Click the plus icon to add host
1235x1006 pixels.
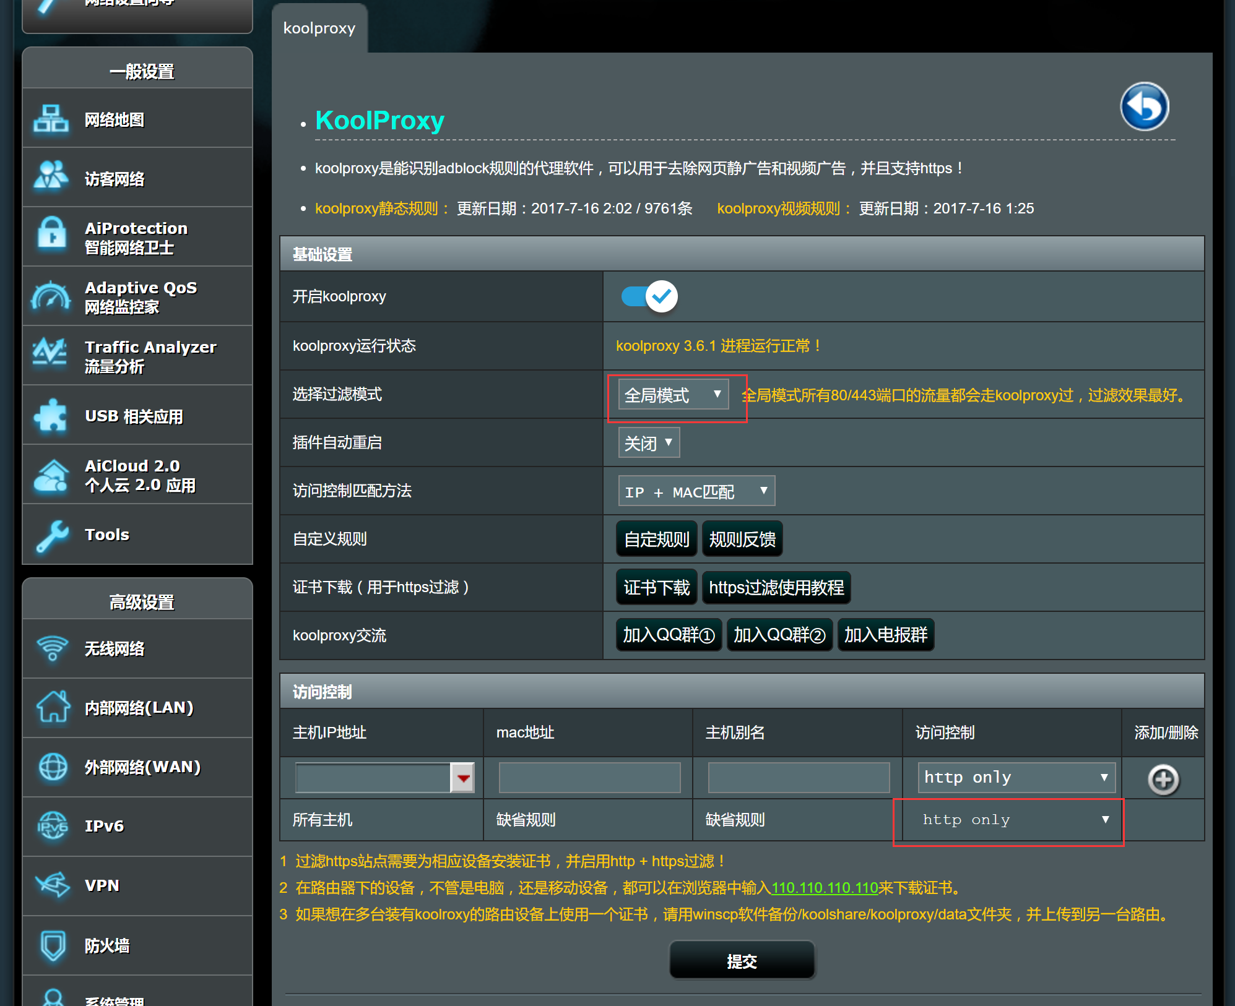point(1163,779)
